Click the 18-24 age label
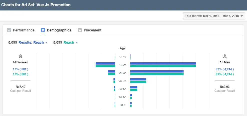 123,65
